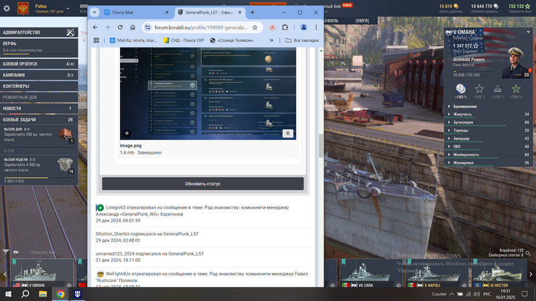Open Chrome extensions puzzle icon
Viewport: 536px width, 301px height.
(x=285, y=27)
